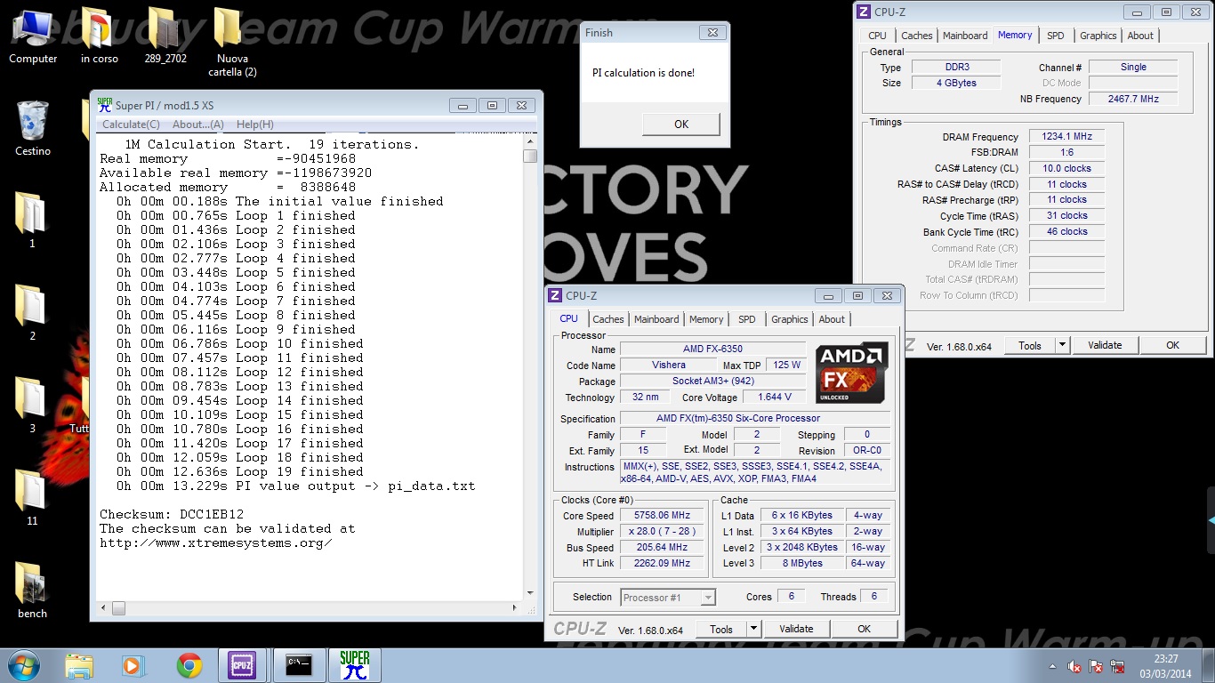Open the About...(A) menu in Super PI
1215x683 pixels.
(x=197, y=125)
